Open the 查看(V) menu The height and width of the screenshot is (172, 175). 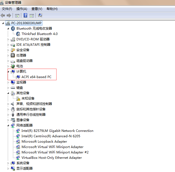(37, 9)
